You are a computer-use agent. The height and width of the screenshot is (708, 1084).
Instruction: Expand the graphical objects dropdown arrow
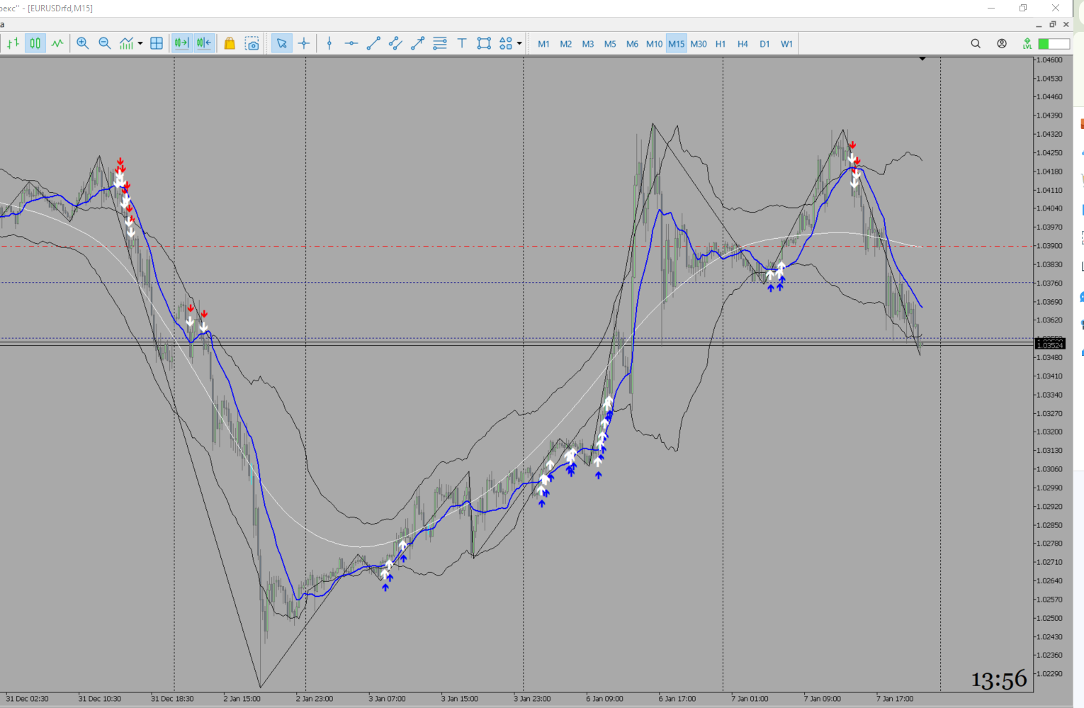(x=519, y=43)
